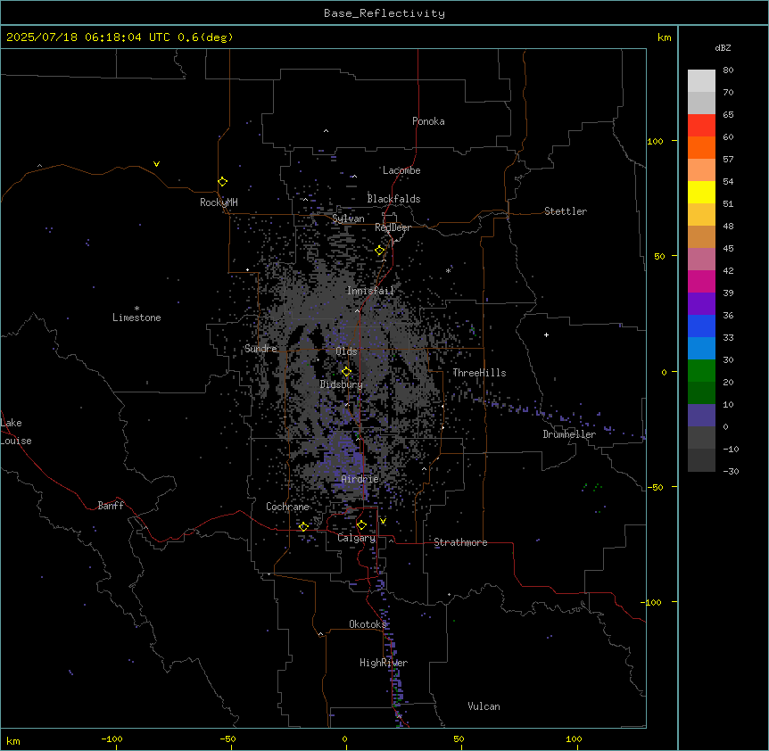This screenshot has height=751, width=769.
Task: Click the Lacombe city label
Action: [x=401, y=170]
